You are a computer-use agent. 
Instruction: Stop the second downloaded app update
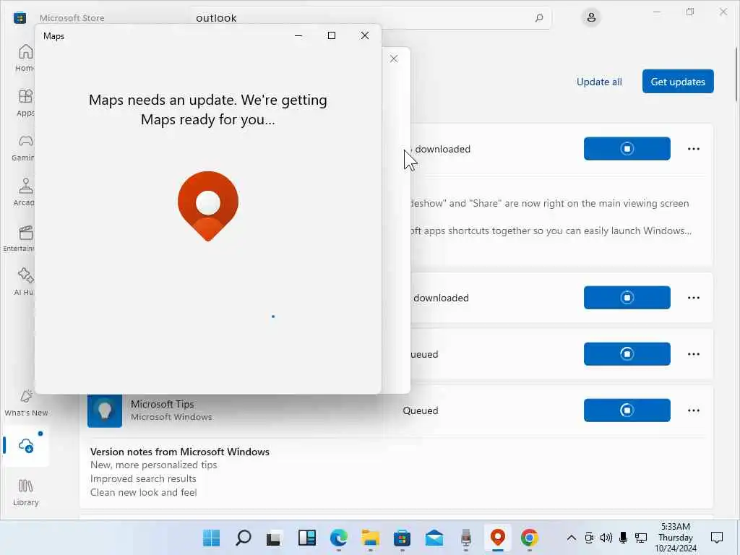coord(627,297)
